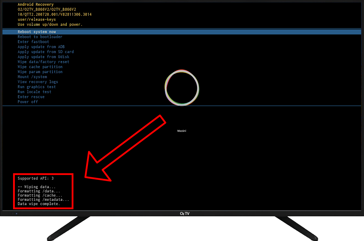The image size is (364, 241).
Task: Open 'View recovery logs'
Action: [38, 82]
